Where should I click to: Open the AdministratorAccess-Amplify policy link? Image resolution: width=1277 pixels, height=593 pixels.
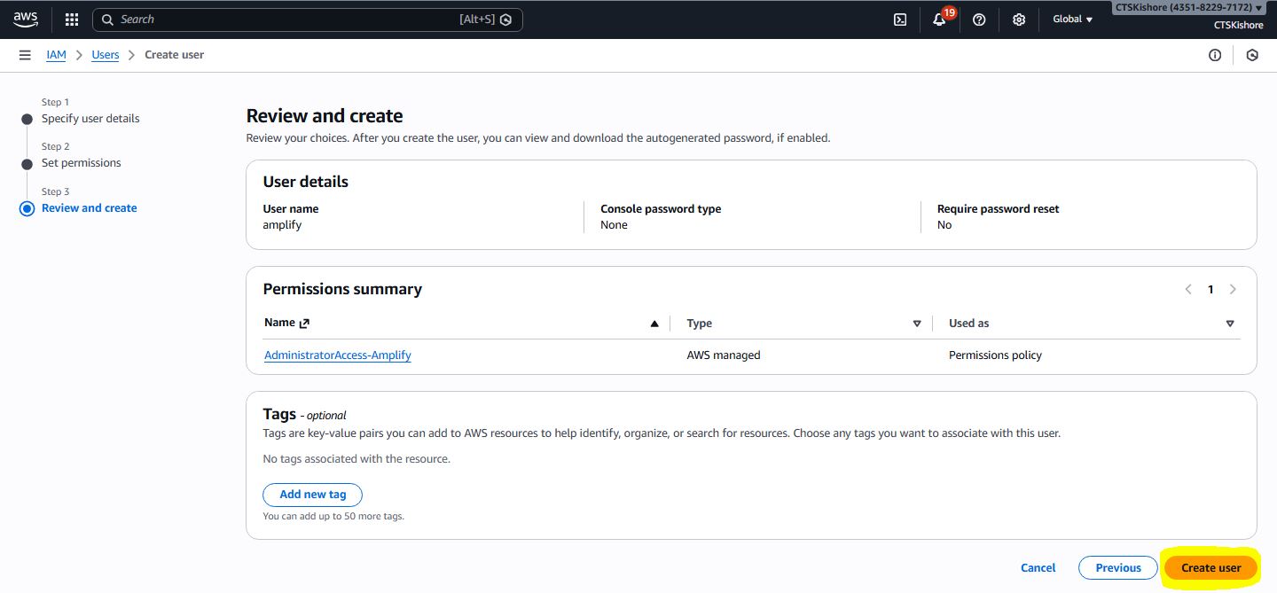[338, 355]
